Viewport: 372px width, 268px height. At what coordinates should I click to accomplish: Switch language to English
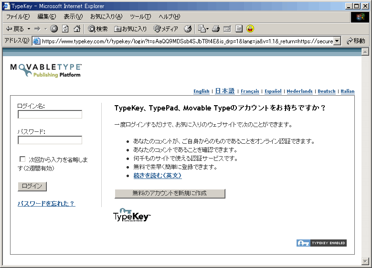coord(202,91)
